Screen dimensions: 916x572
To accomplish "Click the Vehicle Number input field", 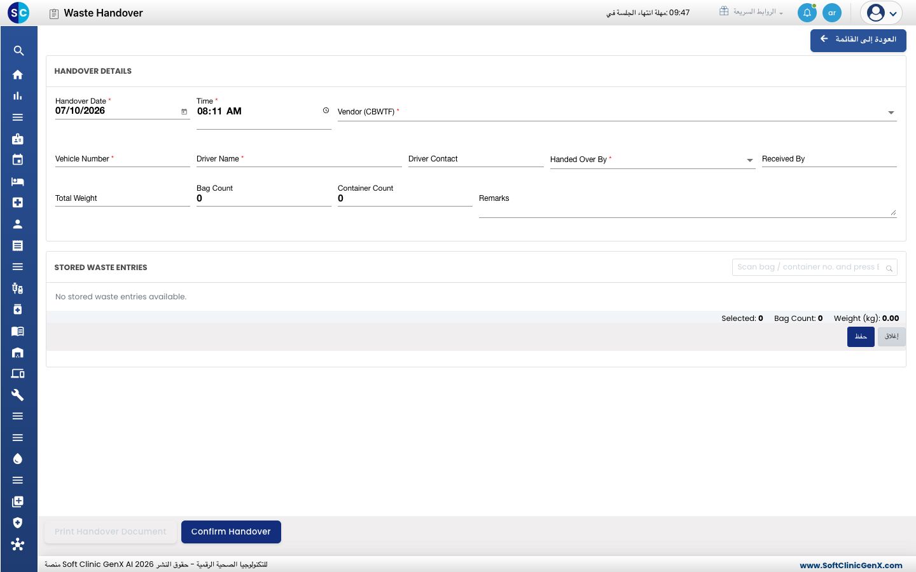I will tap(122, 160).
